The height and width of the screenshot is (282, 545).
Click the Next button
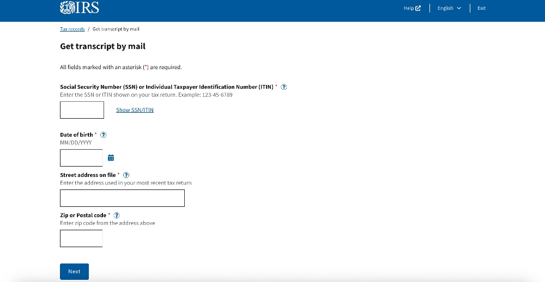click(x=74, y=272)
